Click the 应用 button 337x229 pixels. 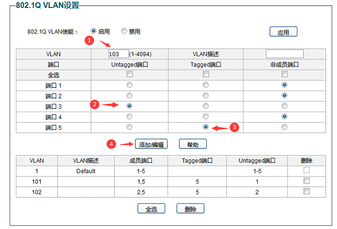pyautogui.click(x=283, y=32)
